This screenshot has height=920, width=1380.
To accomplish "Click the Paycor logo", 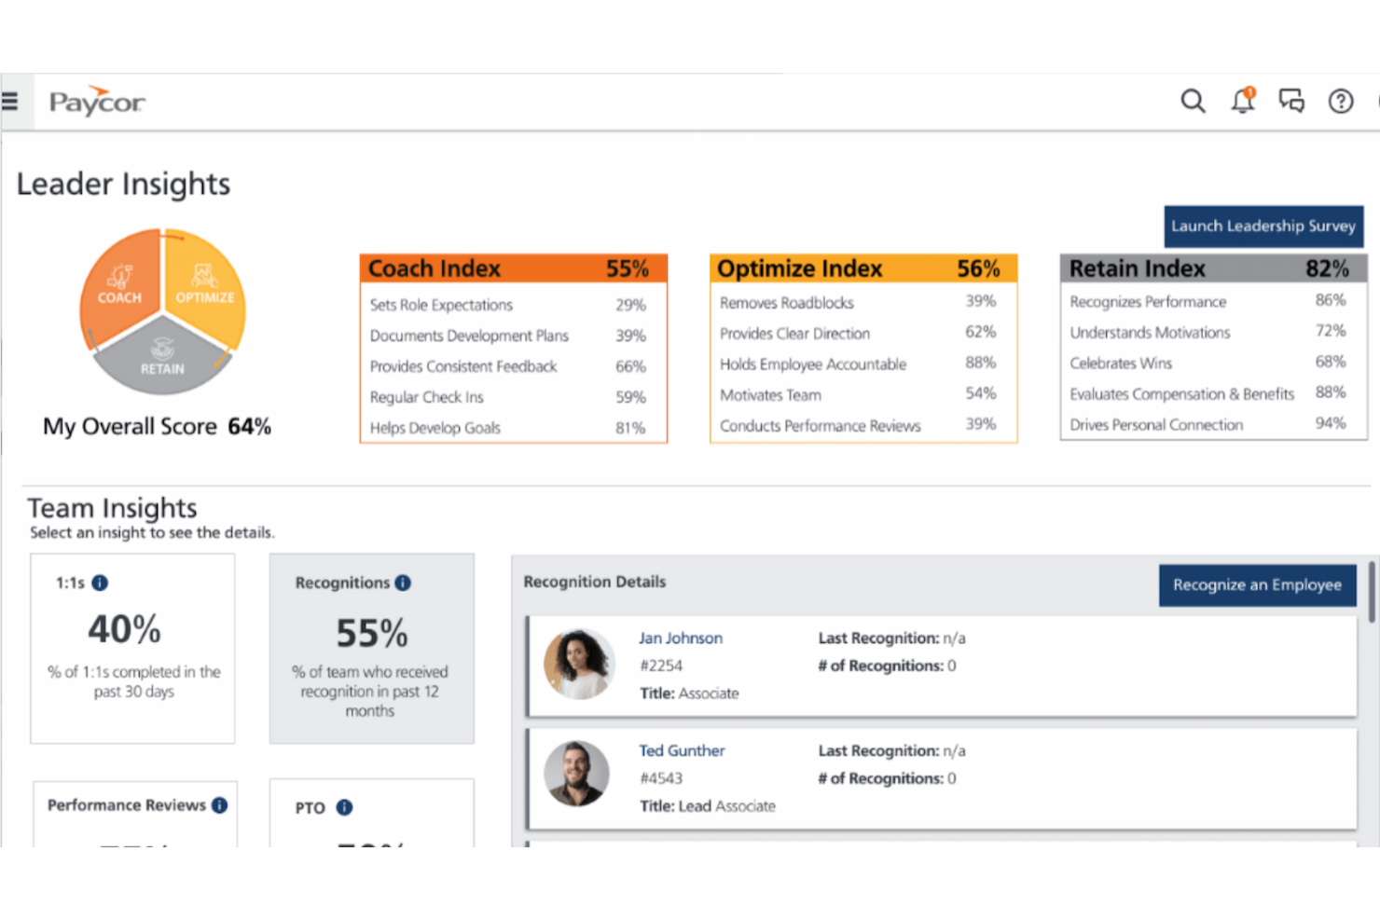I will [96, 101].
